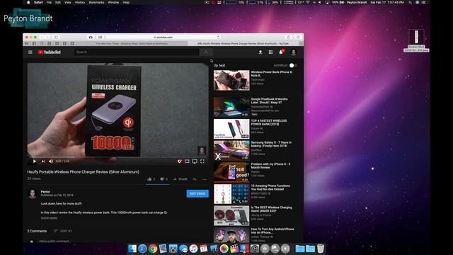The image size is (453, 255).
Task: Open Finder from the Dock
Action: point(132,249)
